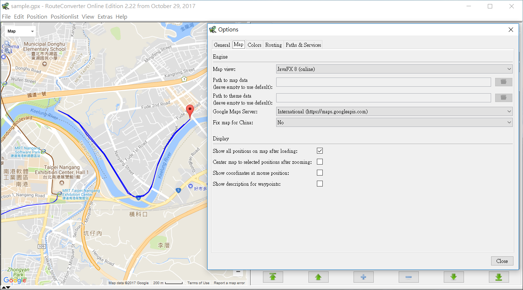
Task: Expand the Fix map for China dropdown
Action: tap(394, 123)
